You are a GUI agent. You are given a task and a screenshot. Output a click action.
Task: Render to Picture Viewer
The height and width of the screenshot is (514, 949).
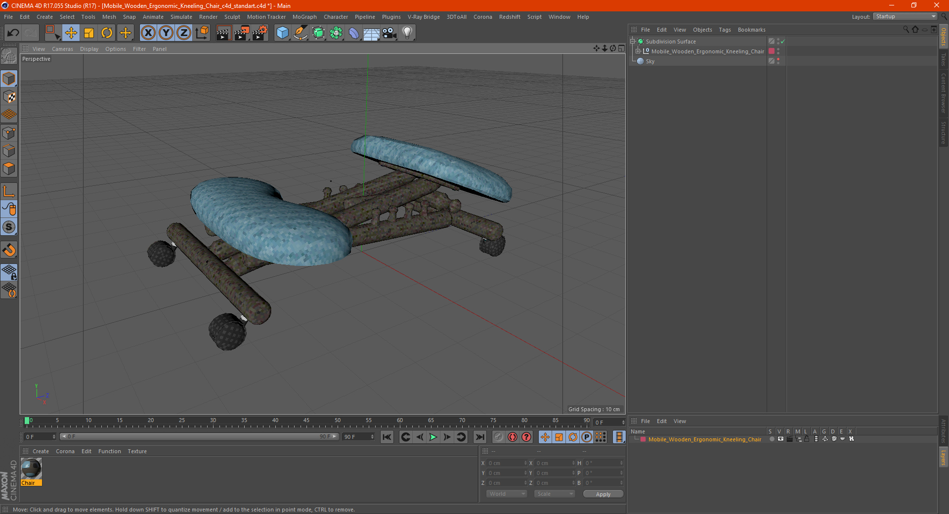[x=242, y=33]
